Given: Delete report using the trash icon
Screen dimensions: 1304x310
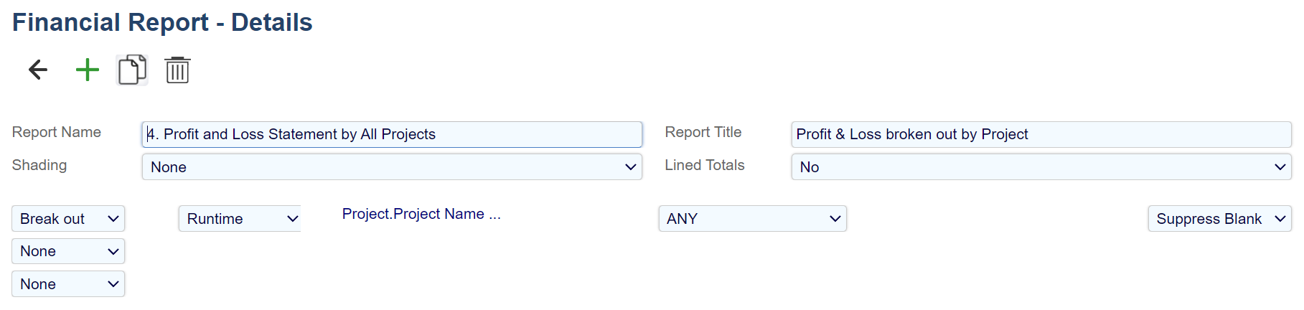Looking at the screenshot, I should tap(177, 70).
